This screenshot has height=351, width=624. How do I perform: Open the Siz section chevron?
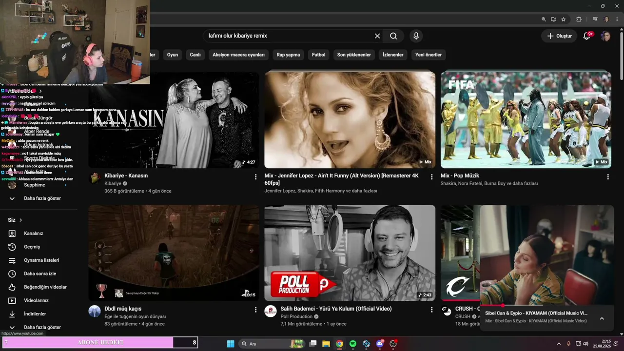click(20, 220)
